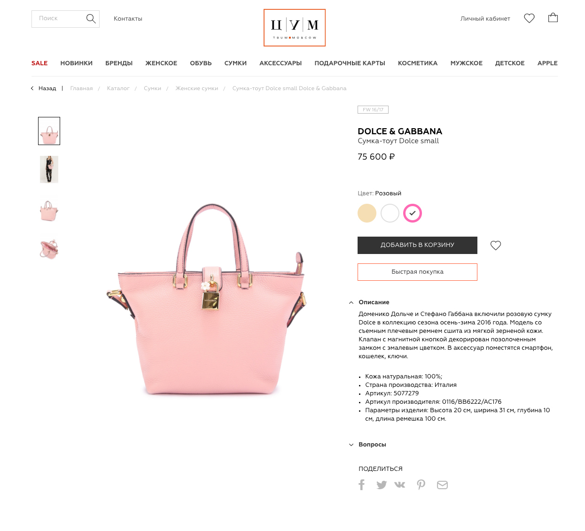Add bag to favorites heart icon
The height and width of the screenshot is (531, 585).
click(496, 246)
